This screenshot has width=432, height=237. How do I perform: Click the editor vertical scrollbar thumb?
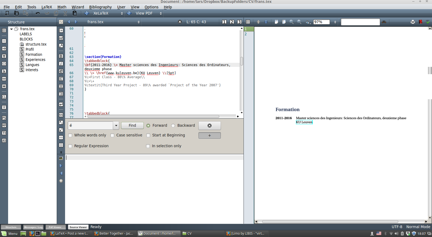coord(241,61)
